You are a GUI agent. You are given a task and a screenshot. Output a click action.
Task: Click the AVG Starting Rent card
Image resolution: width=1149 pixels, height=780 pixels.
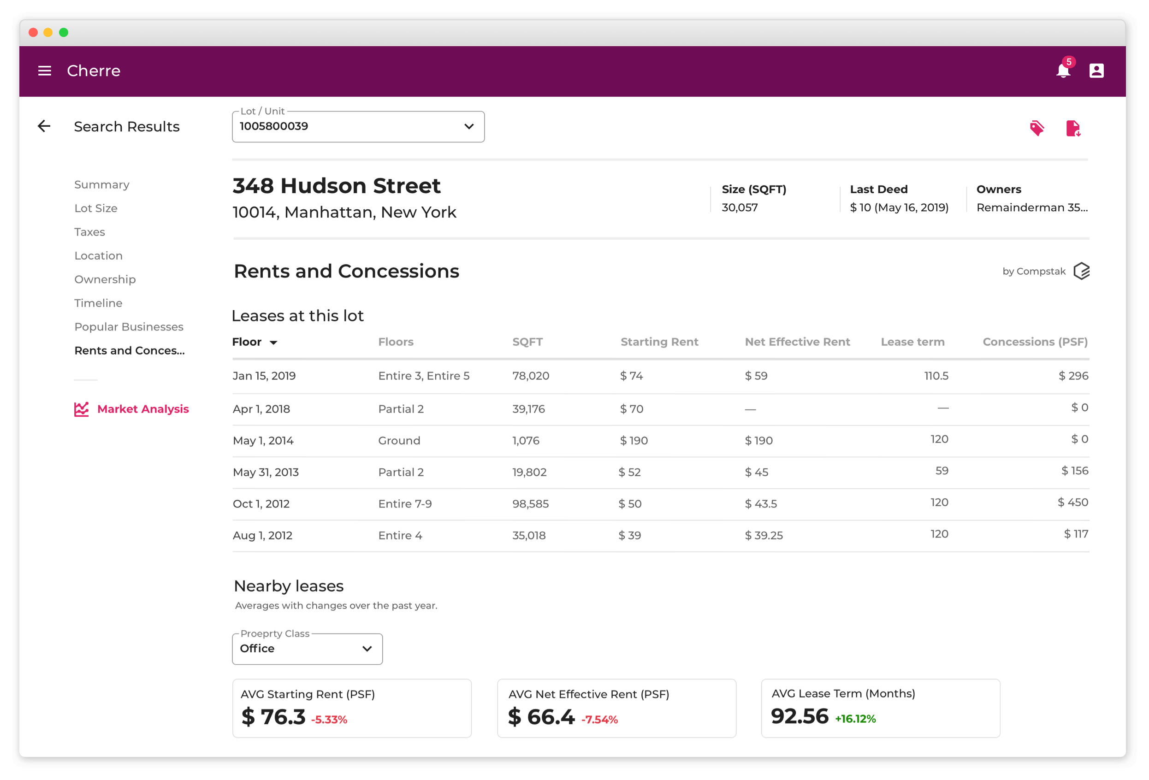351,708
